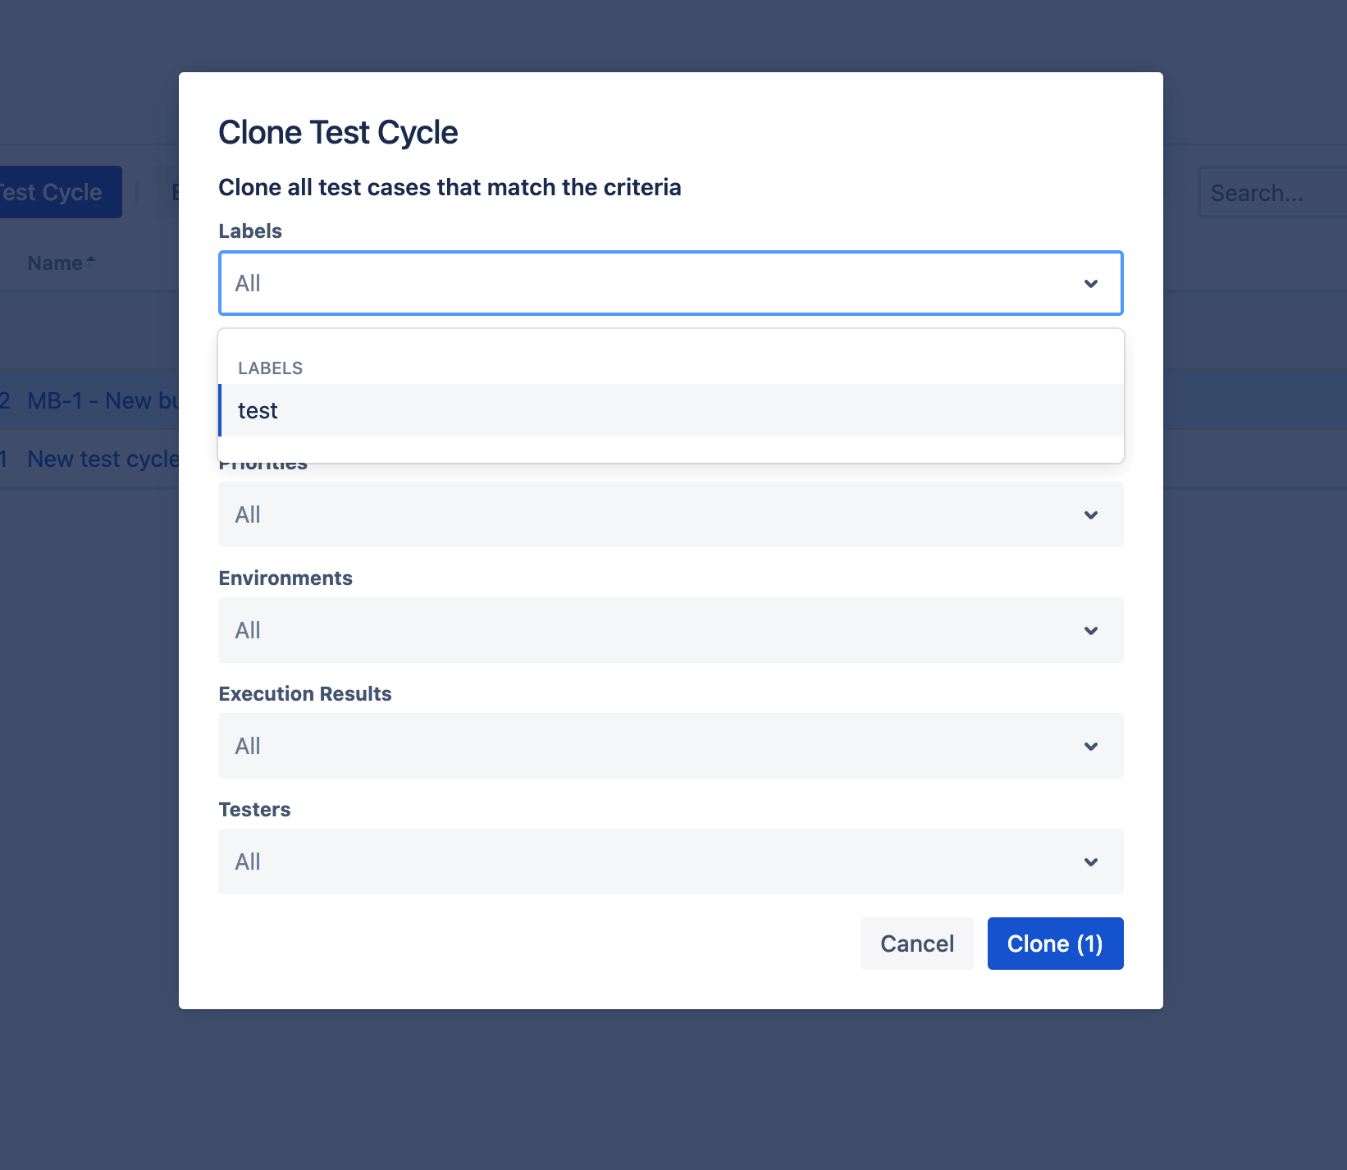Click the Priorities field chevron arrow
Image resolution: width=1347 pixels, height=1170 pixels.
click(x=1090, y=515)
